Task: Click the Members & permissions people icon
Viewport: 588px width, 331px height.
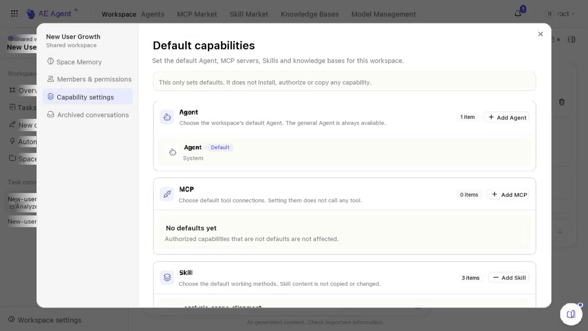Action: coord(50,79)
